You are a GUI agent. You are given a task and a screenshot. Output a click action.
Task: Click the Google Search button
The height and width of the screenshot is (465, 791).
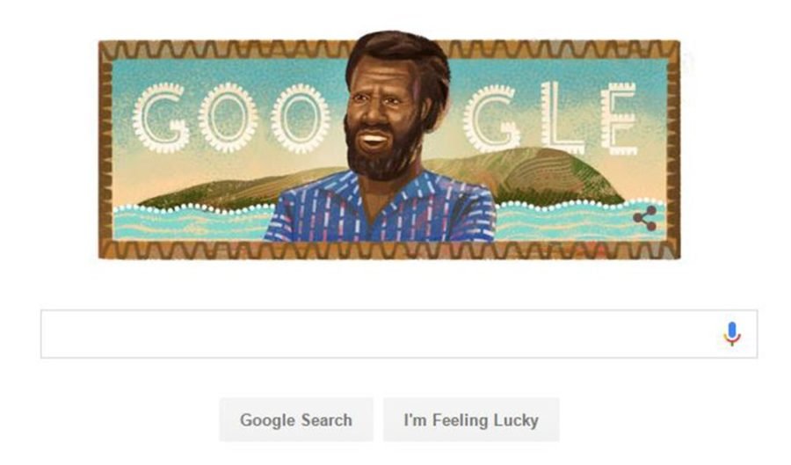[x=296, y=419]
